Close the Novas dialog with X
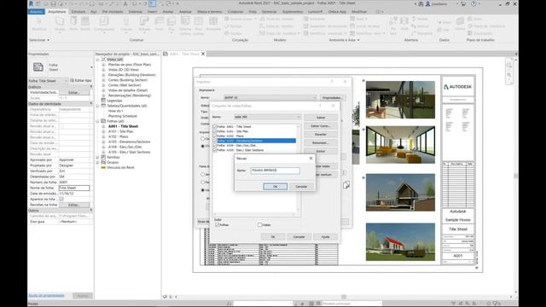This screenshot has width=546, height=307. click(x=311, y=159)
